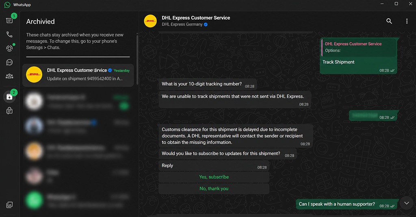
Task: Click the 'Reply' message bubble
Action: point(214,166)
